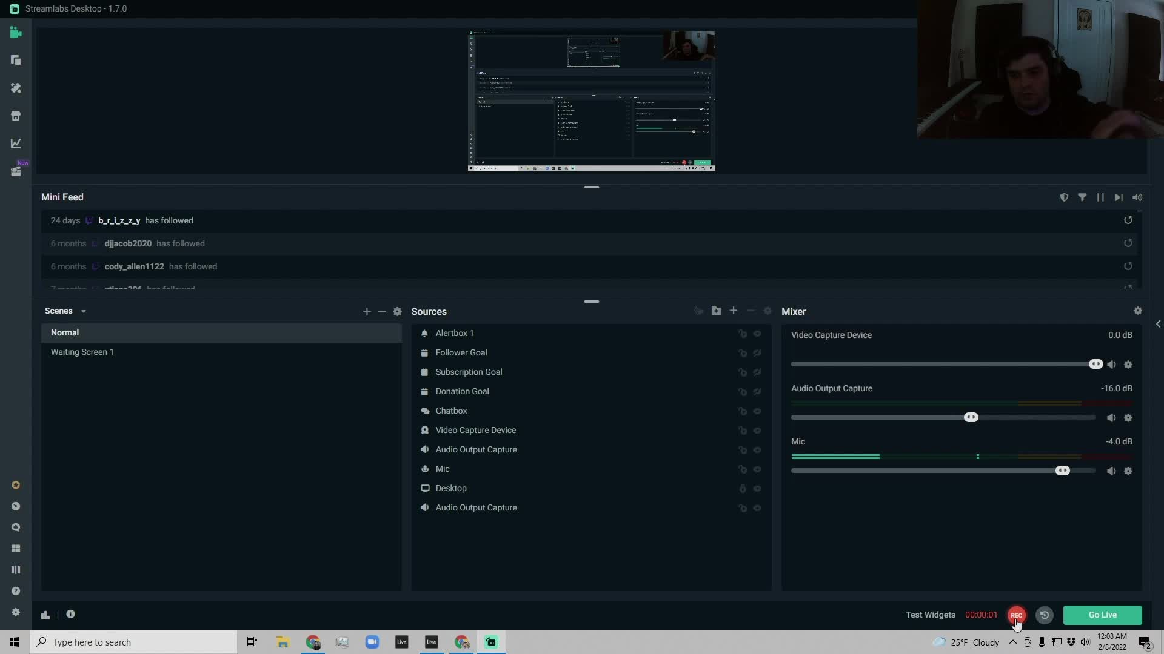Select the Chatbox source row
Viewport: 1164px width, 654px height.
591,411
